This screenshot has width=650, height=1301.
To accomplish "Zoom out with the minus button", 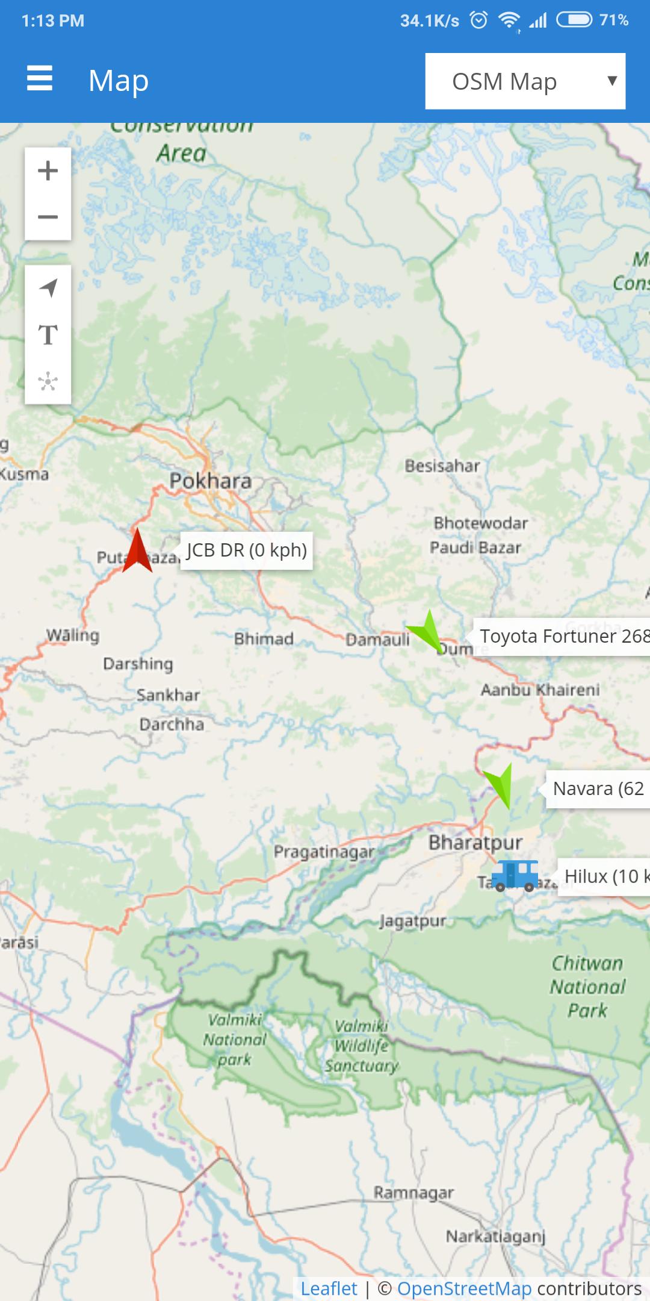I will [x=48, y=217].
